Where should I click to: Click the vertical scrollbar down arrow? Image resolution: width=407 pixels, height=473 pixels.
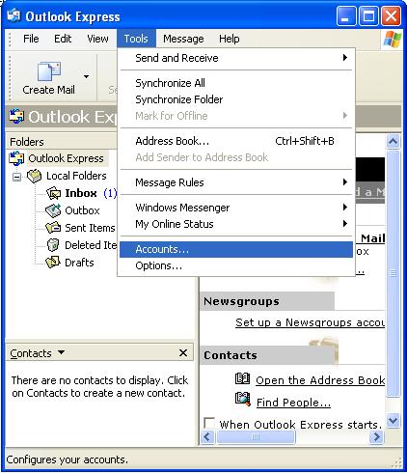click(393, 421)
